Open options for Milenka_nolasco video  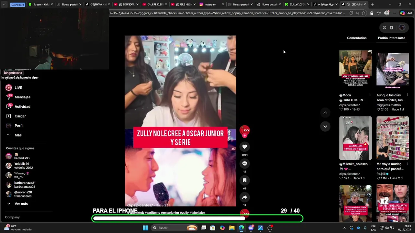(x=370, y=163)
